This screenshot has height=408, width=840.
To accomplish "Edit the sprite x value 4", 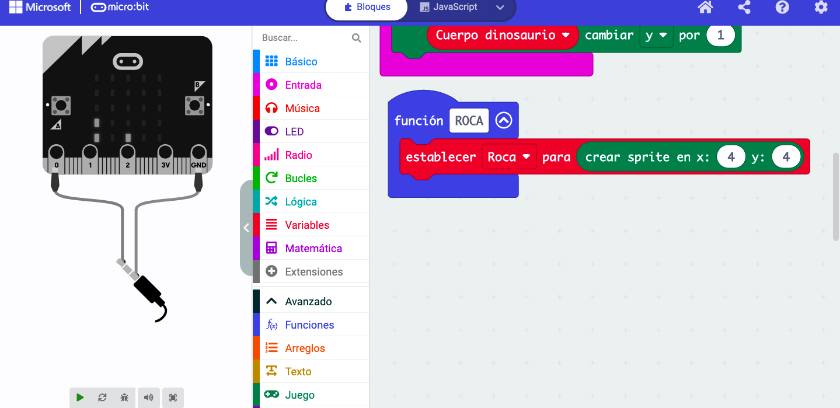I will point(731,157).
